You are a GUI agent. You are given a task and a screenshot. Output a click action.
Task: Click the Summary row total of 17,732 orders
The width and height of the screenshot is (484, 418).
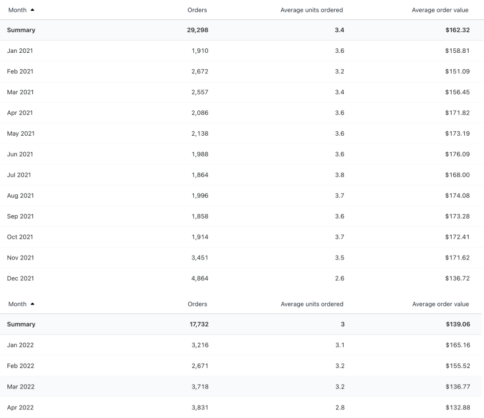[197, 324]
